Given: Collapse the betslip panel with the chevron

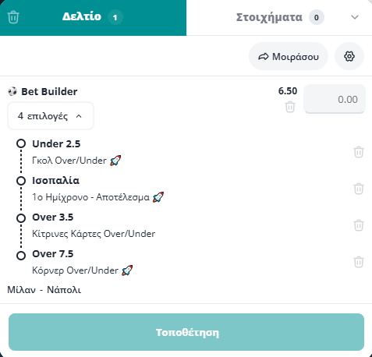Looking at the screenshot, I should tap(355, 17).
